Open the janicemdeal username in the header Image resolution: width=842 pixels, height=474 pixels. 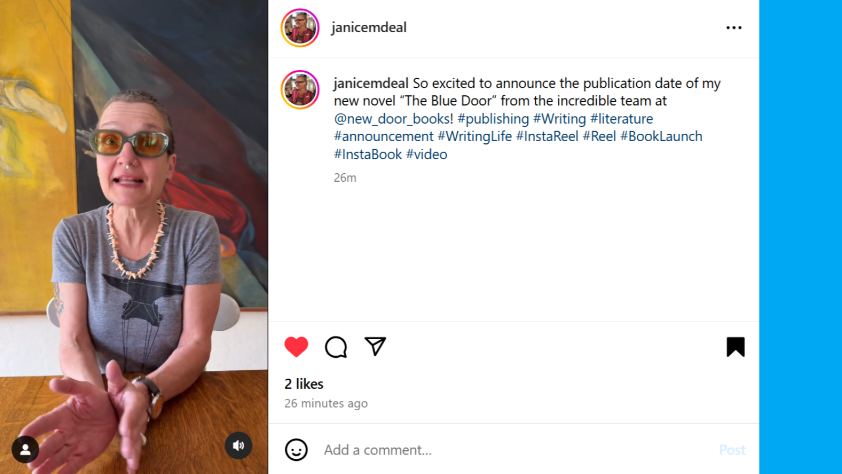point(369,27)
